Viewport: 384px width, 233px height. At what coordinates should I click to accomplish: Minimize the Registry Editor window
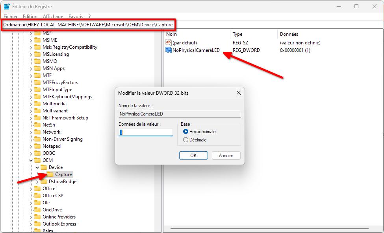pos(339,6)
